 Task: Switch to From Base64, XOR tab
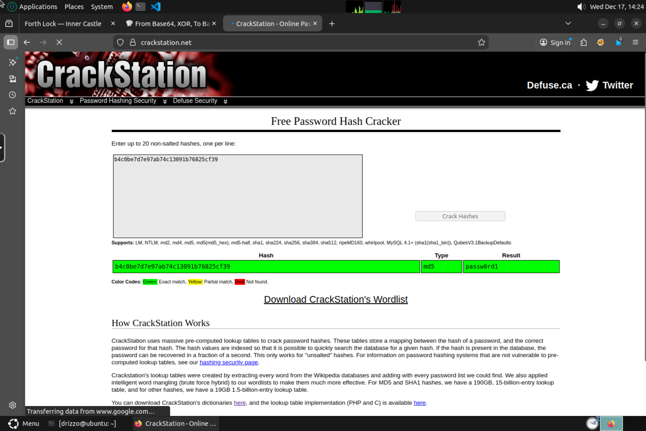172,24
